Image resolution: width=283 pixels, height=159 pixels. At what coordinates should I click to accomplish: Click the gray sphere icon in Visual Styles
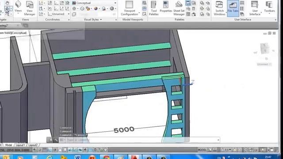[x=112, y=8]
